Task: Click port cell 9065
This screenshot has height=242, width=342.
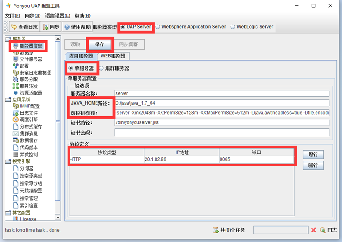Action: 256,159
